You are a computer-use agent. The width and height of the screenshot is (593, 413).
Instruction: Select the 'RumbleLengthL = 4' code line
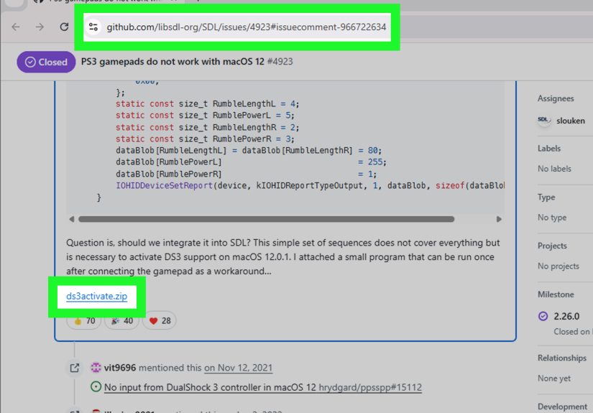(207, 104)
